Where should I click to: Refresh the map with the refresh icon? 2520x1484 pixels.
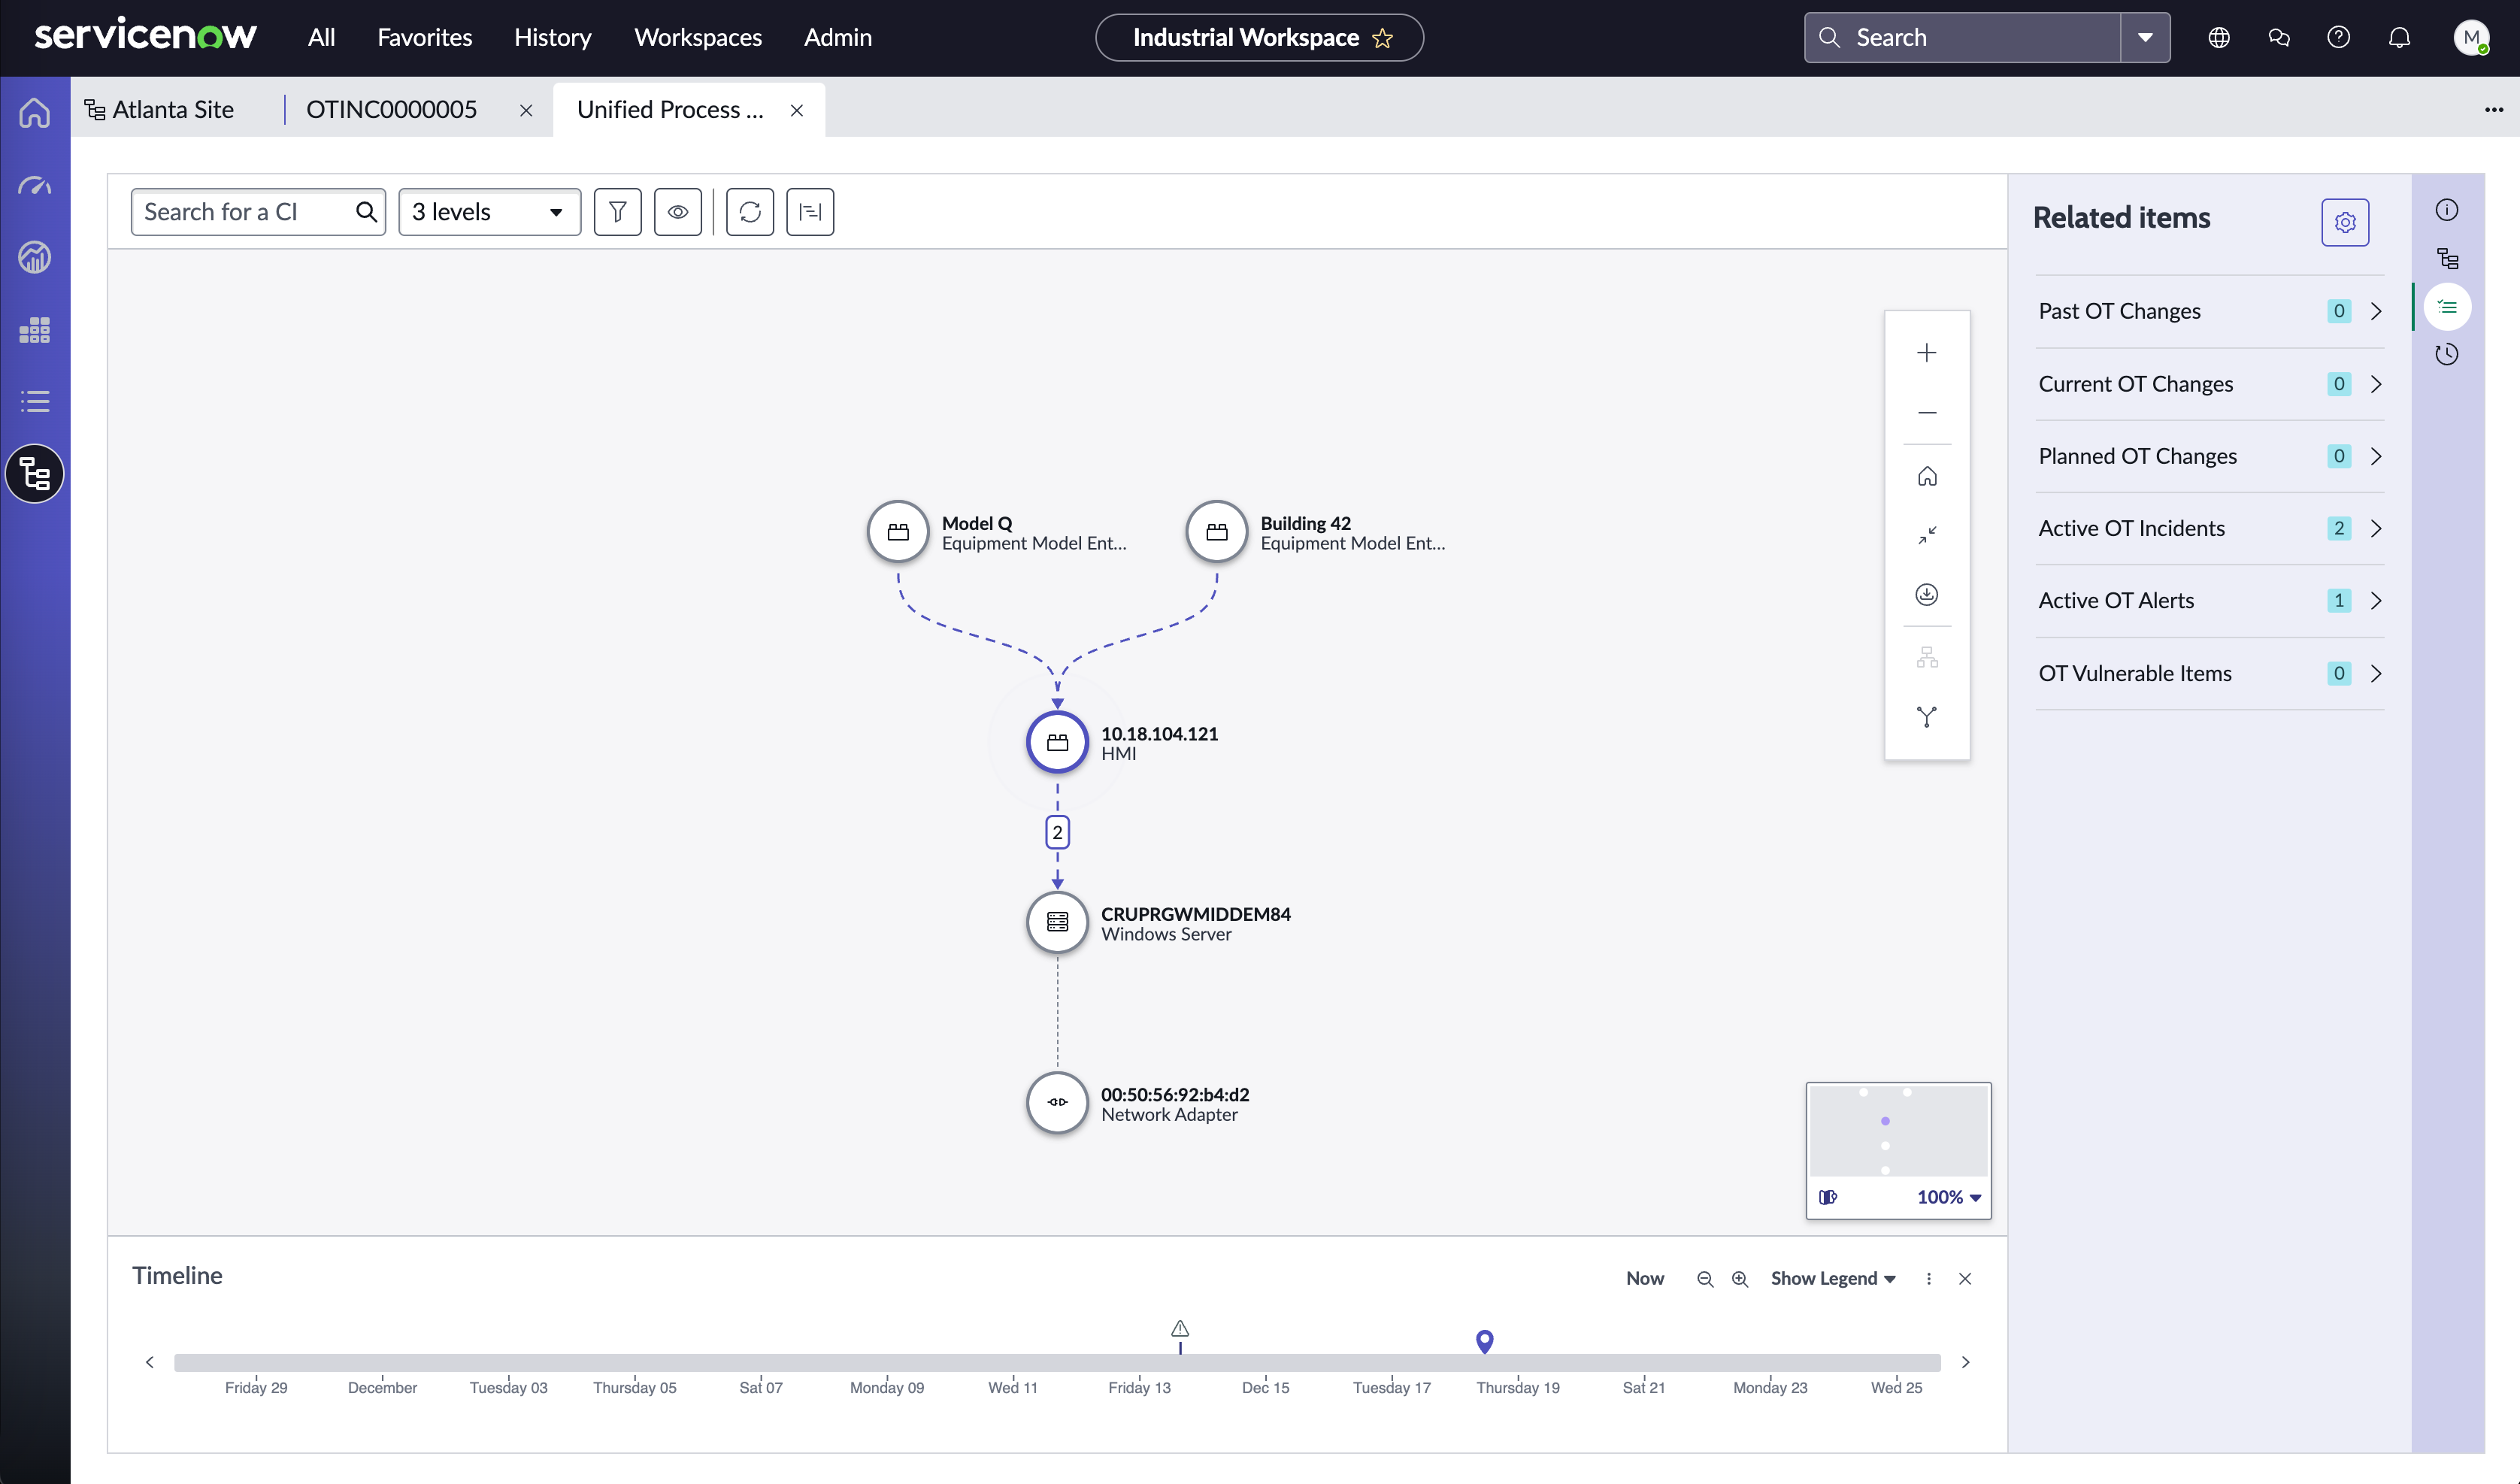pyautogui.click(x=750, y=212)
